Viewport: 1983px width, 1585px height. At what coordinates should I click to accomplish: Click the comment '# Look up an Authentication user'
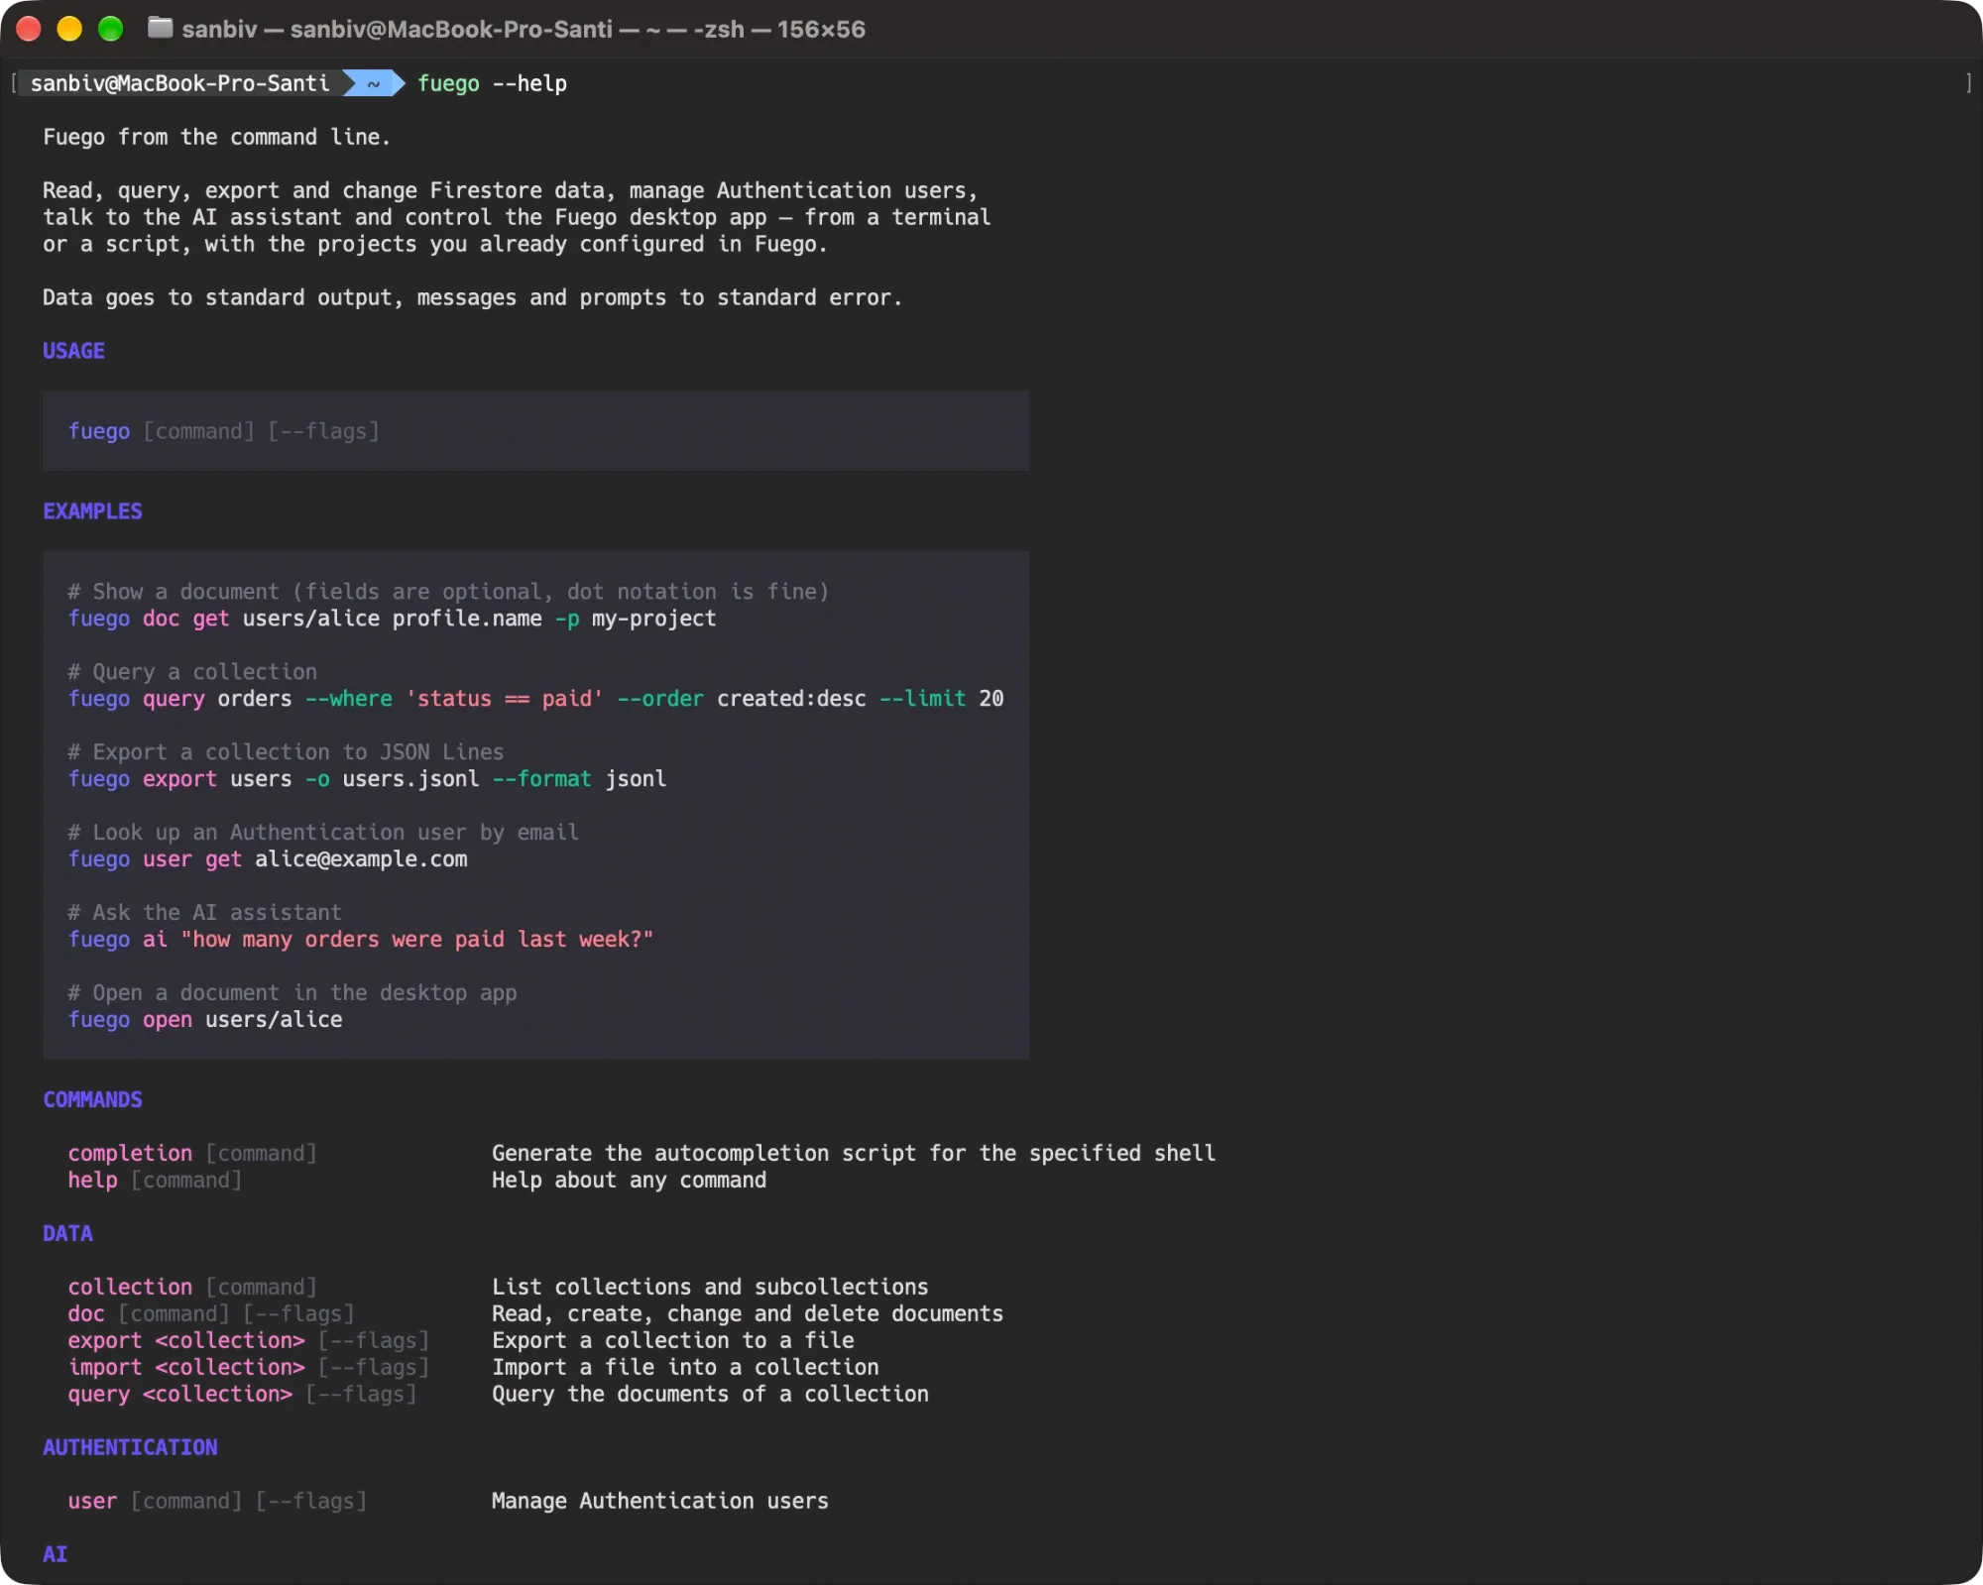coord(323,833)
